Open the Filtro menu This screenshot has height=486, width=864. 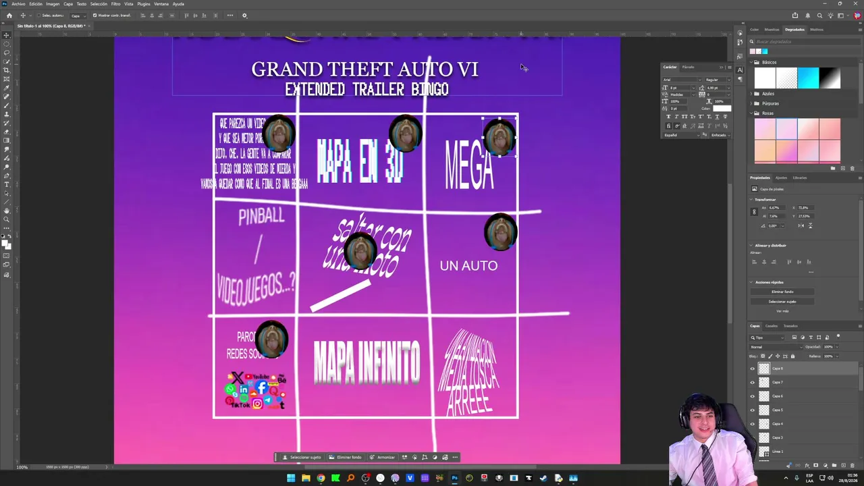click(115, 4)
